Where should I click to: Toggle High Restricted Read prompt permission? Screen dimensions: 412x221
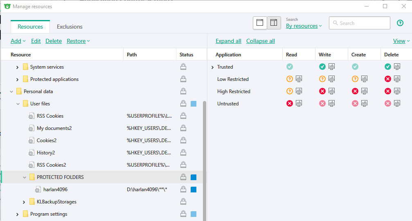[x=290, y=92]
